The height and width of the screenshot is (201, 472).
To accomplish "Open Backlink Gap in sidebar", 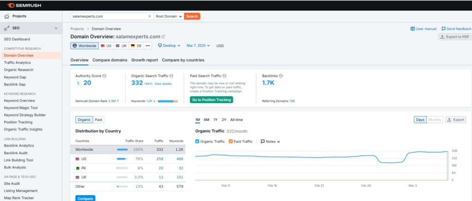I will [x=15, y=85].
